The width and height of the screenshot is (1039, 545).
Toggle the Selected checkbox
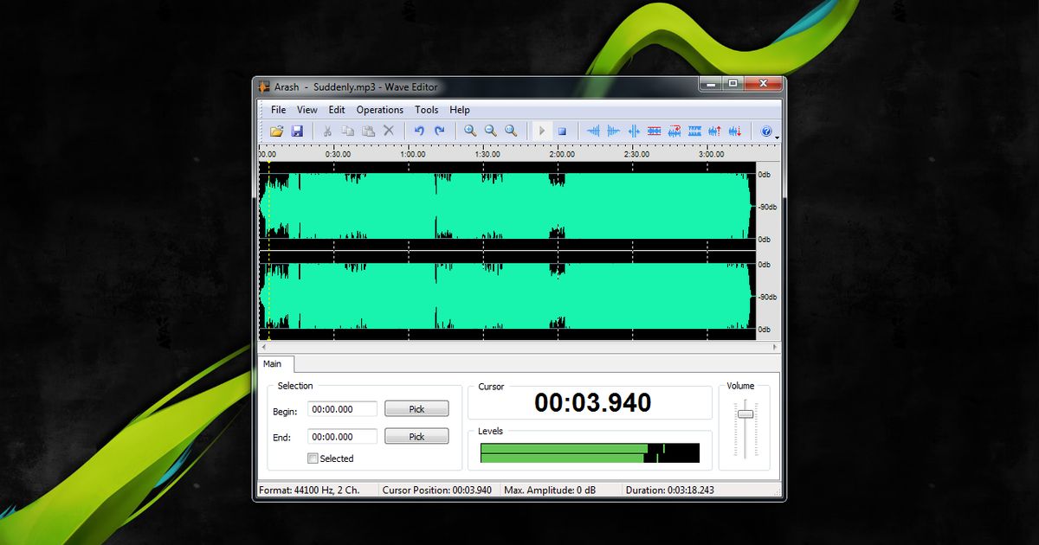tap(313, 458)
